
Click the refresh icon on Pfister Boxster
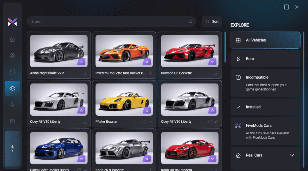(x=144, y=122)
